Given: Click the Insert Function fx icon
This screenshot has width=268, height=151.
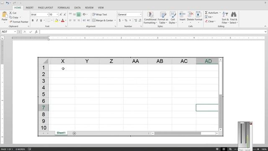Looking at the screenshot, I should pos(36,32).
